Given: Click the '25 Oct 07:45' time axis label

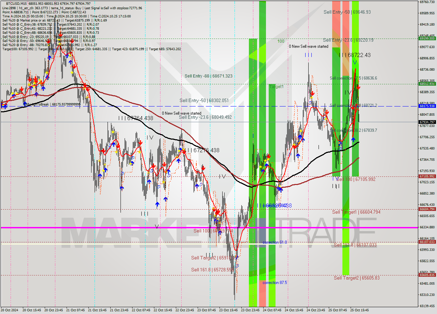Looking at the screenshot, I should [338, 311].
